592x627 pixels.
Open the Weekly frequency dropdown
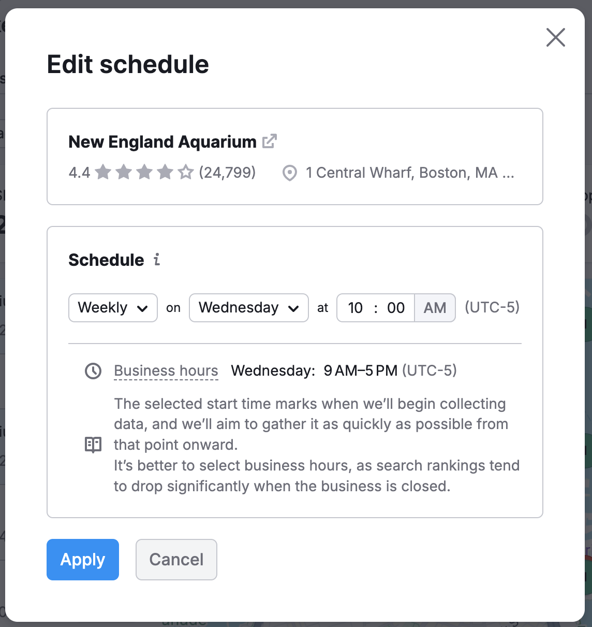(x=112, y=307)
